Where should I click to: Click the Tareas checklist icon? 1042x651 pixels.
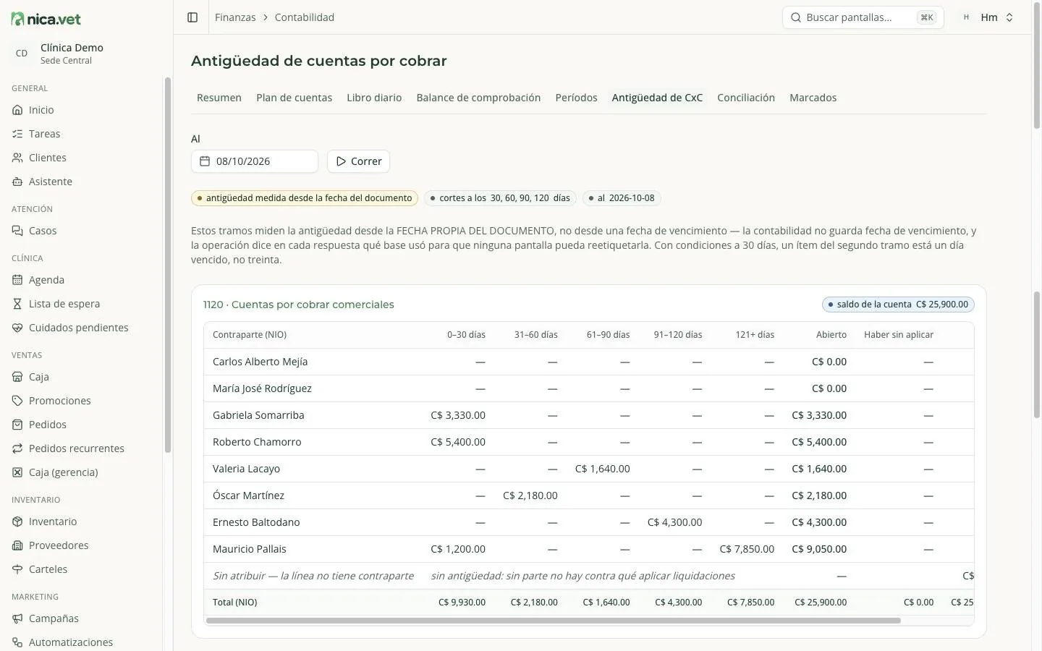pos(17,134)
